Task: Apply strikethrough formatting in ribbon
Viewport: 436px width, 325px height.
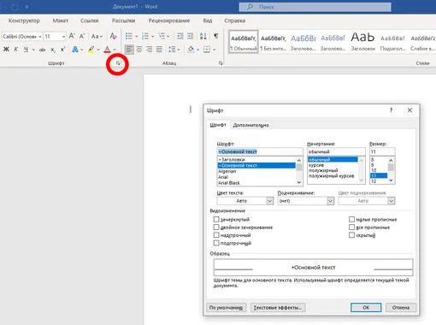Action: pos(42,50)
